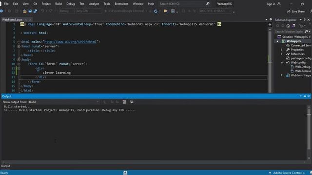Click the editor split plus icon
The height and width of the screenshot is (175, 312).
[x=270, y=25]
